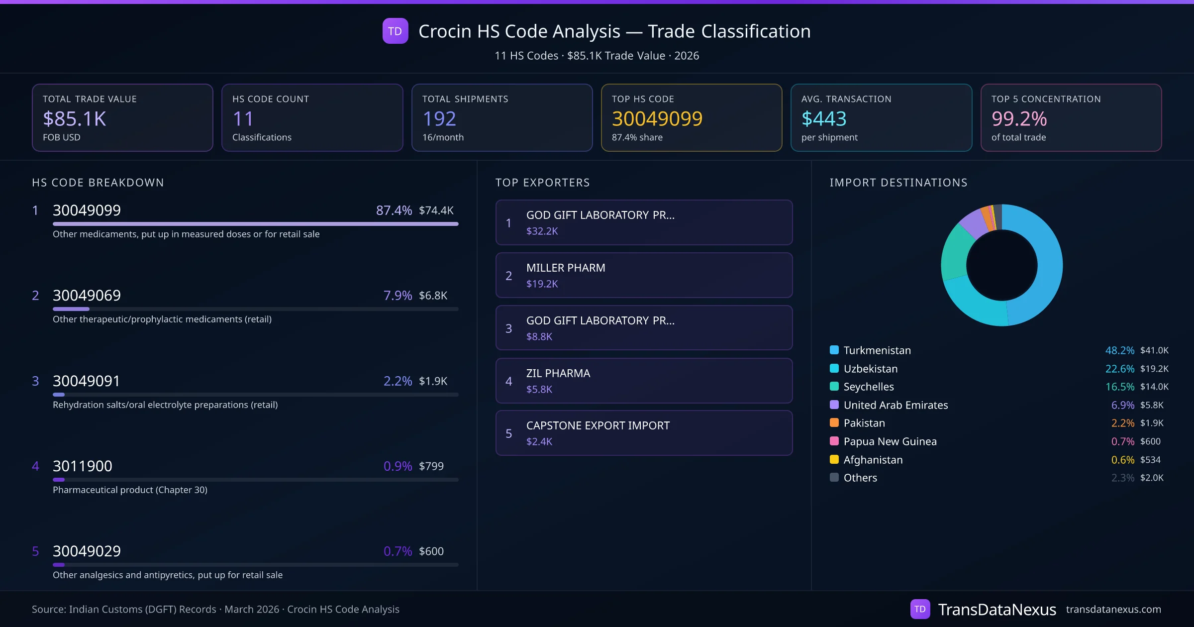Click the TD logo icon in header
The image size is (1194, 627).
[x=395, y=31]
